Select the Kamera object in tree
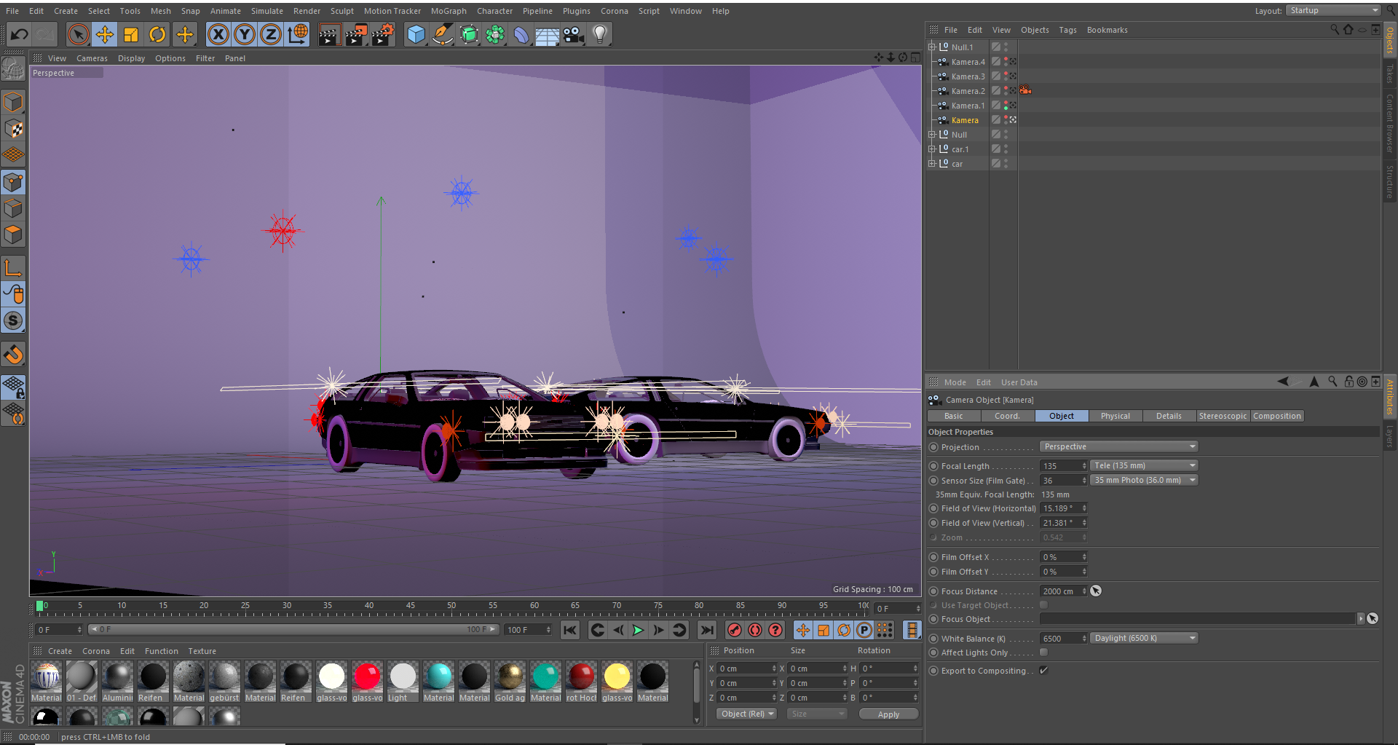The image size is (1398, 745). 965,120
